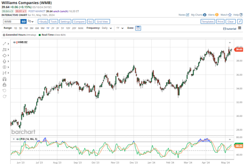Click the expand chart arrow button
Viewport: 246px width, 164px height.
pos(240,21)
